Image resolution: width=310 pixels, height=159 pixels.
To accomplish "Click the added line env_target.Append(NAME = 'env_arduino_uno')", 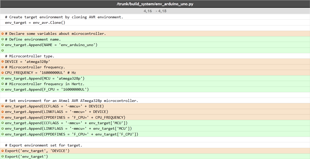I will click(x=155, y=45).
